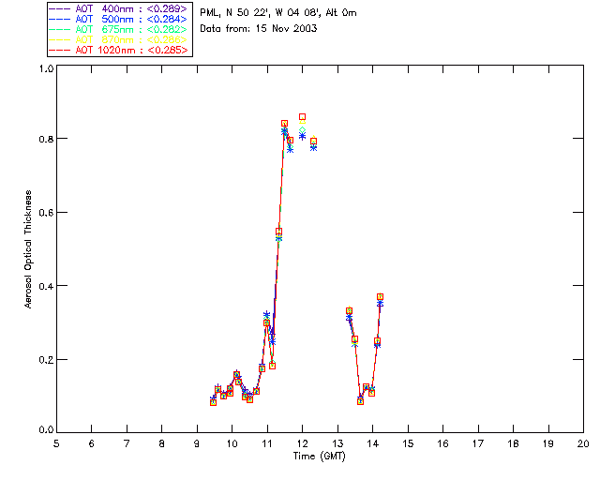This screenshot has width=600, height=480.
Task: Click the yellow legend label 'AOT 870nm'
Action: [104, 39]
